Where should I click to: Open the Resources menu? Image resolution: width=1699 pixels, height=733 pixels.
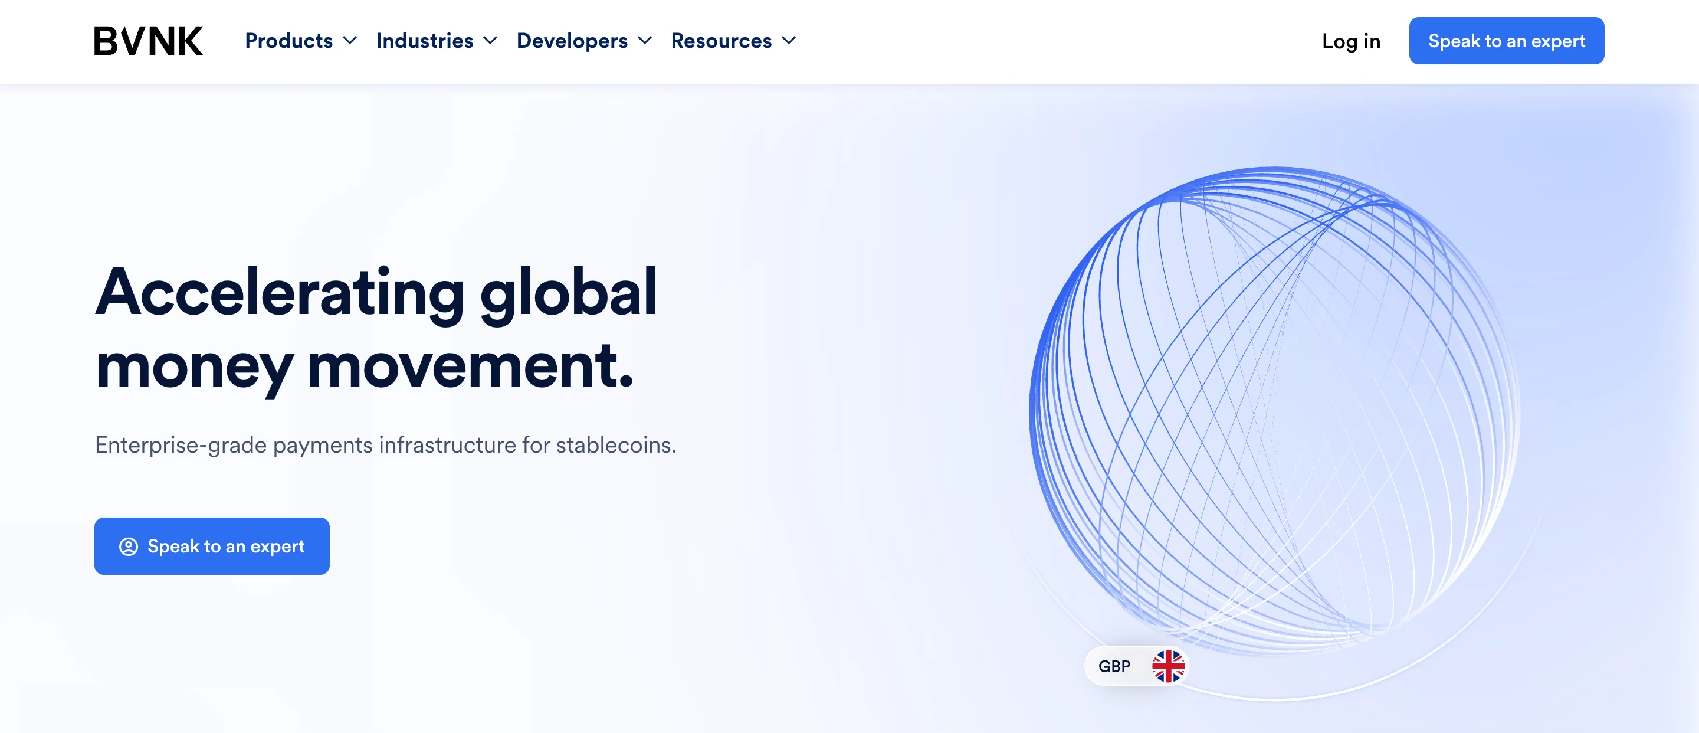coord(721,41)
